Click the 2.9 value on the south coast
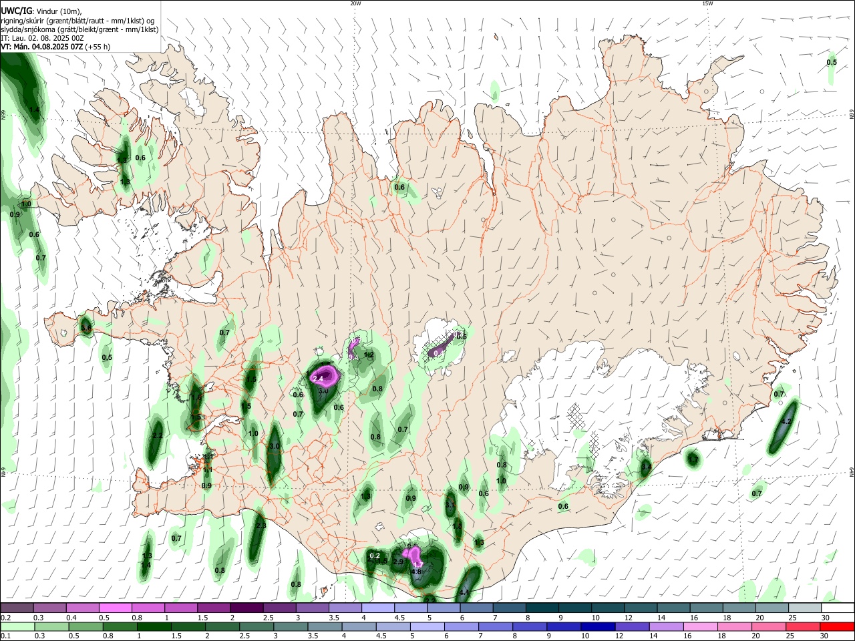The width and height of the screenshot is (855, 641). [x=398, y=562]
